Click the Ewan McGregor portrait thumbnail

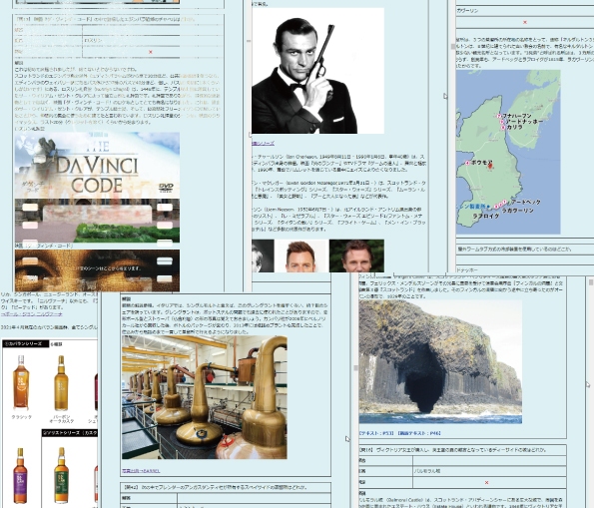coord(300,255)
